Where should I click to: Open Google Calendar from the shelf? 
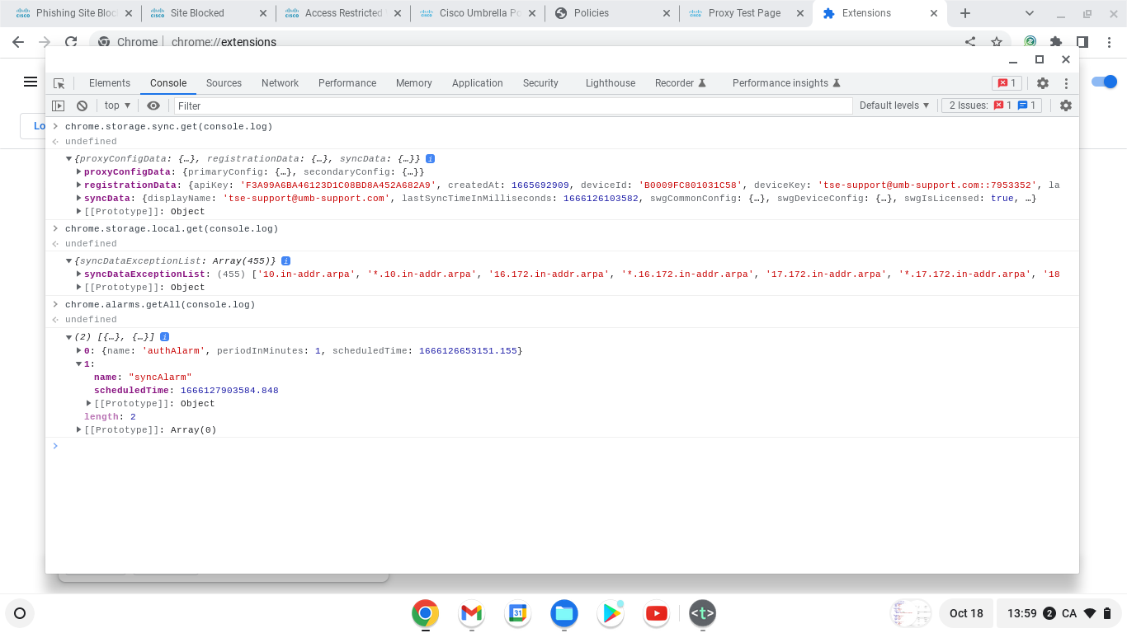click(x=518, y=613)
